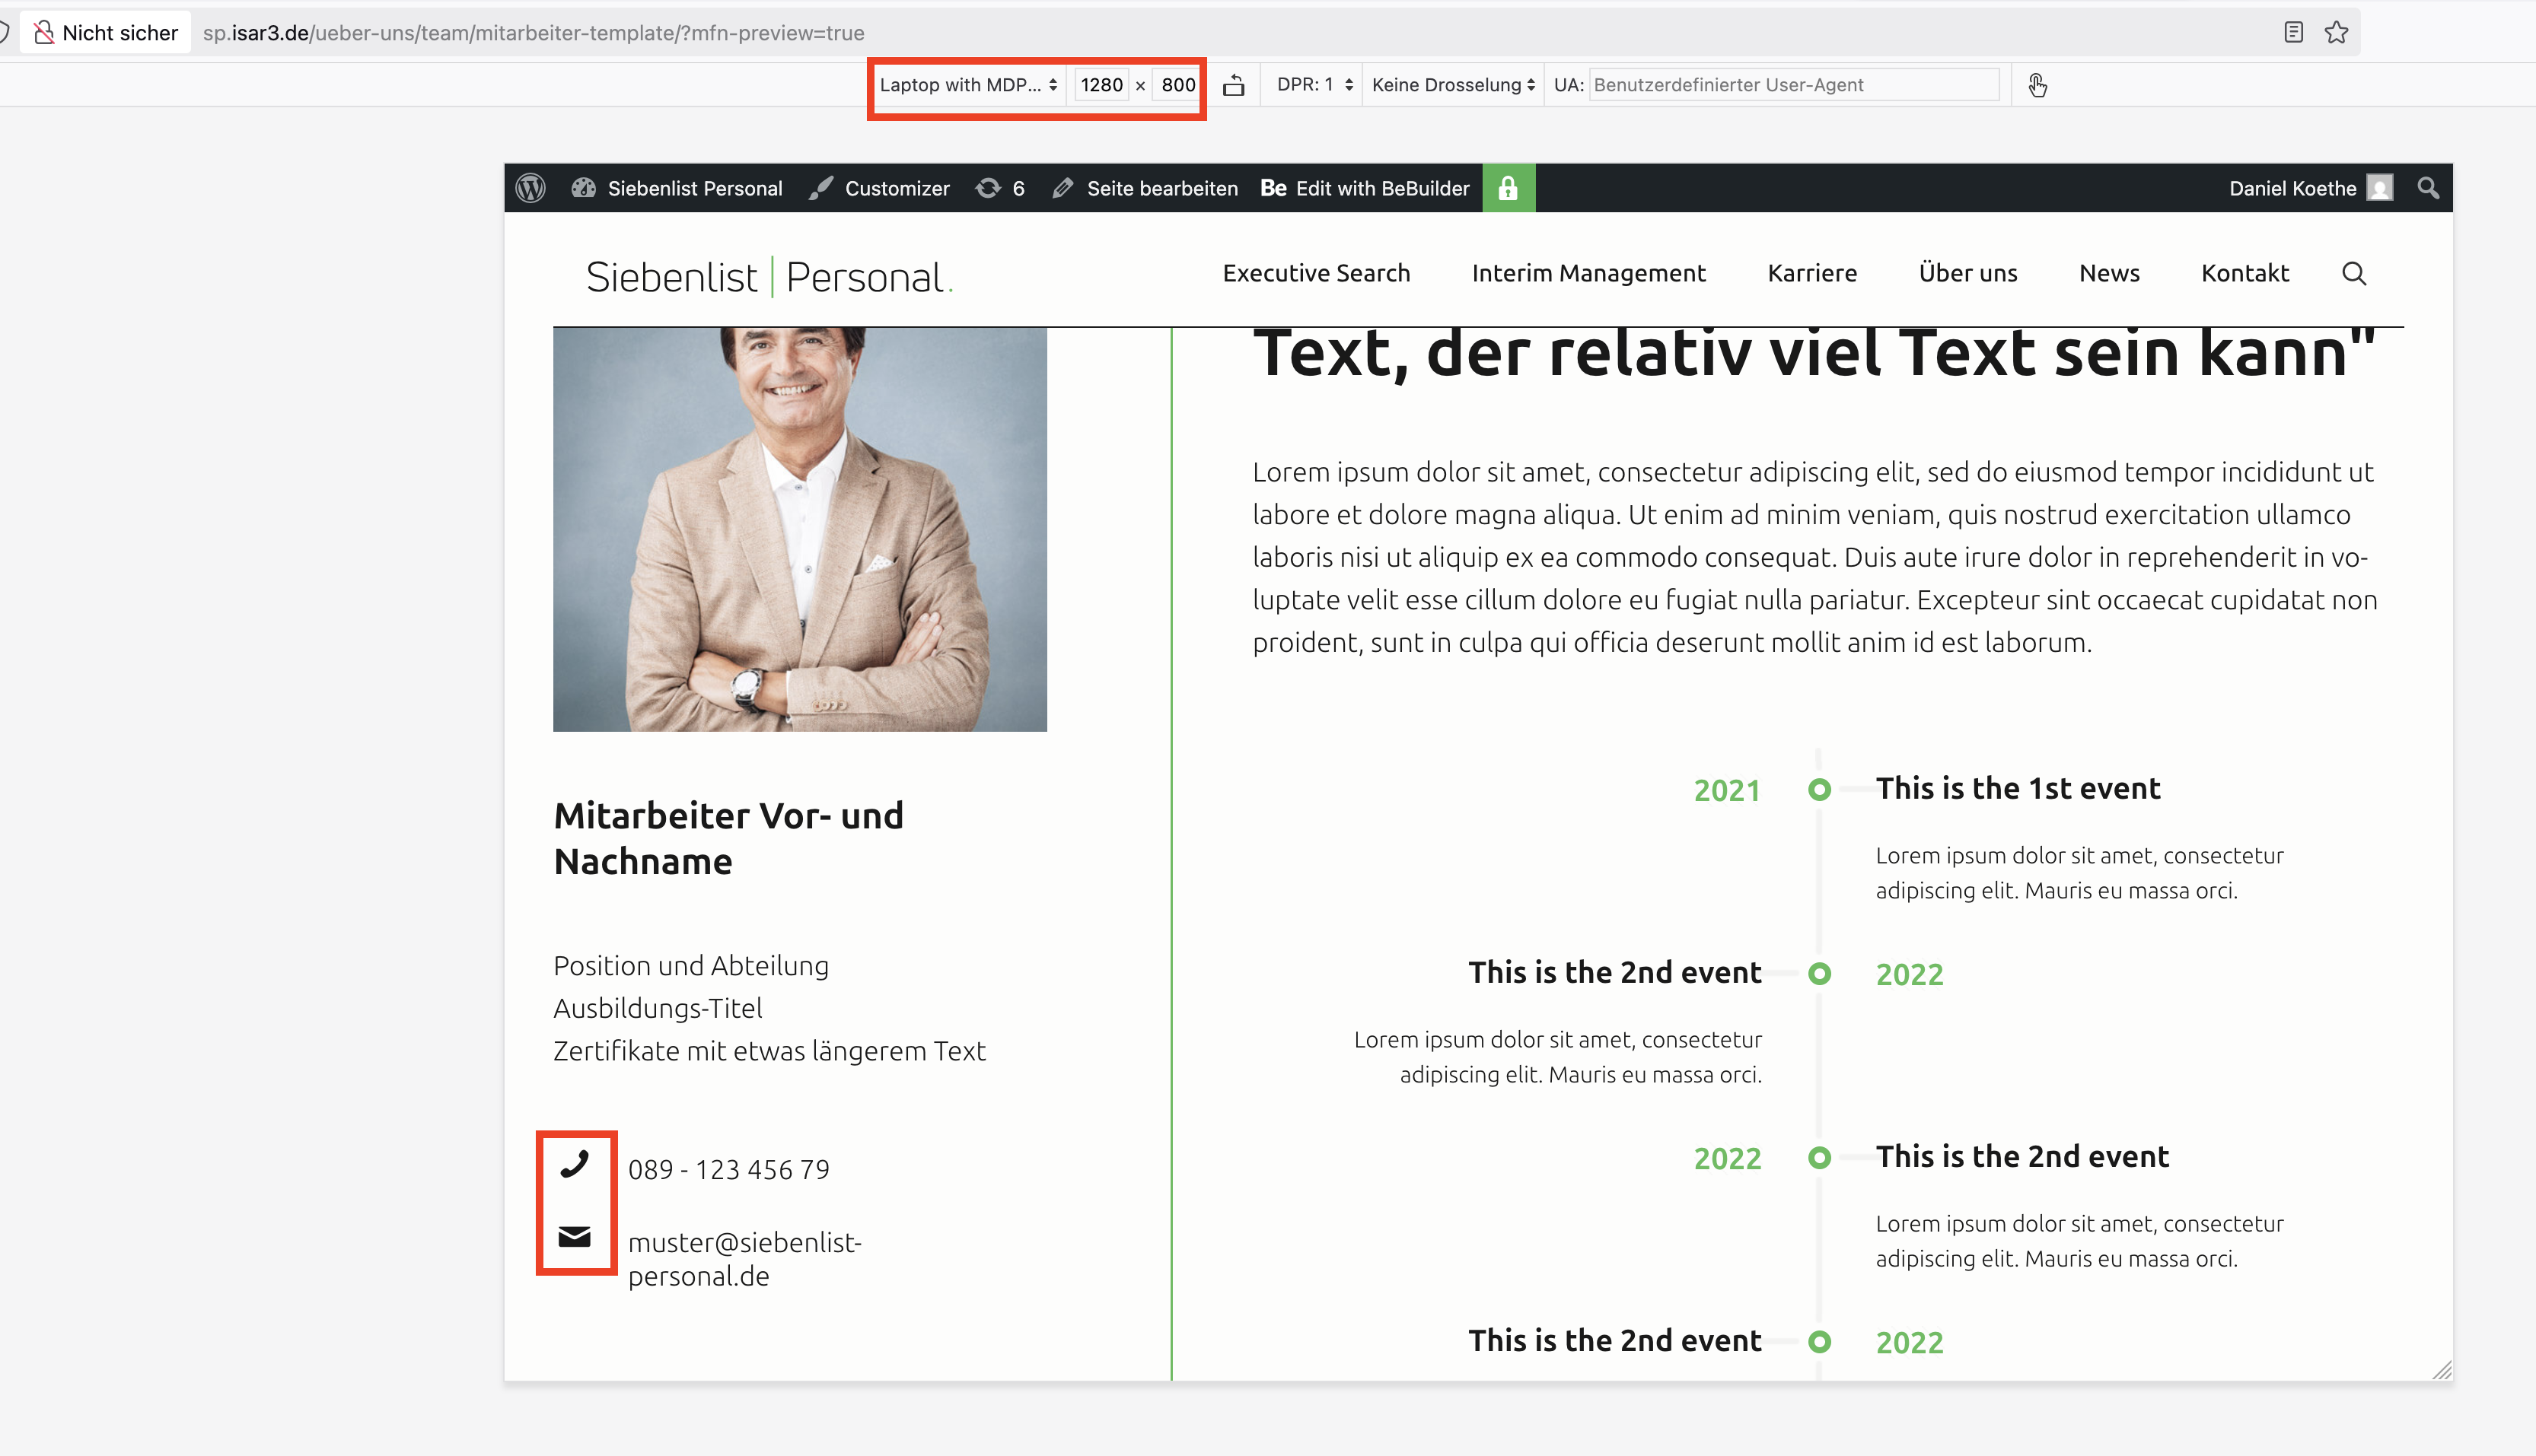Open Executive Search menu item
This screenshot has height=1456, width=2536.
pos(1315,273)
